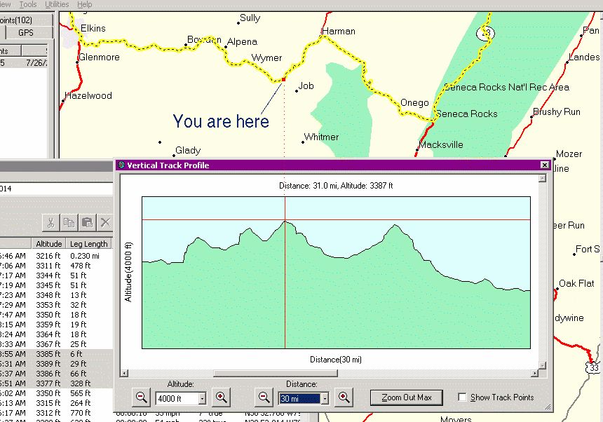Zoom out the Altitude axis
The height and width of the screenshot is (422, 603).
coord(141,397)
